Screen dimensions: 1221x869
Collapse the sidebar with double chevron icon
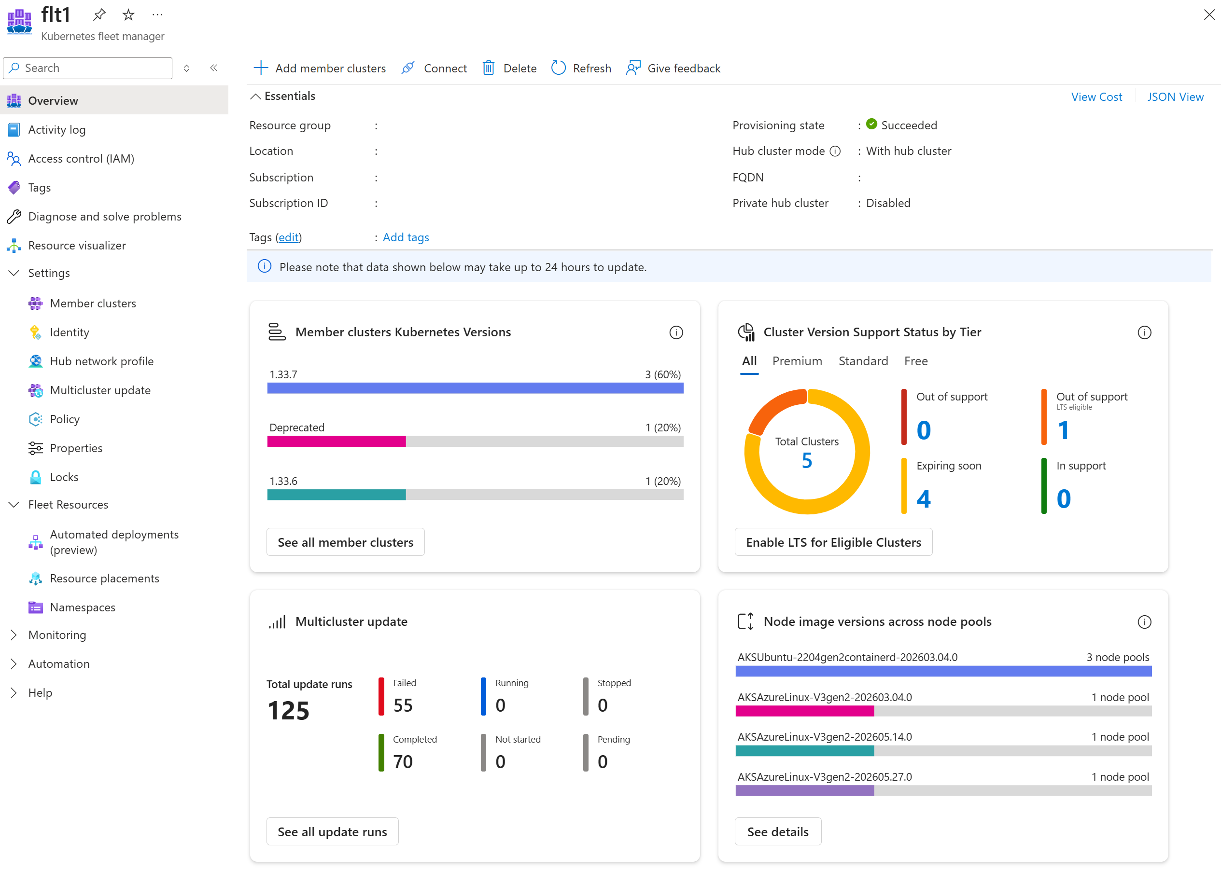point(213,68)
